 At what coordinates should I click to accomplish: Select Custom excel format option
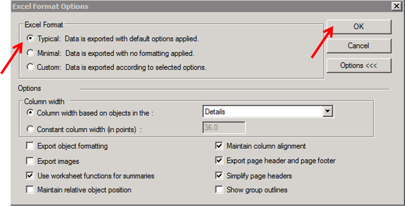coord(30,67)
